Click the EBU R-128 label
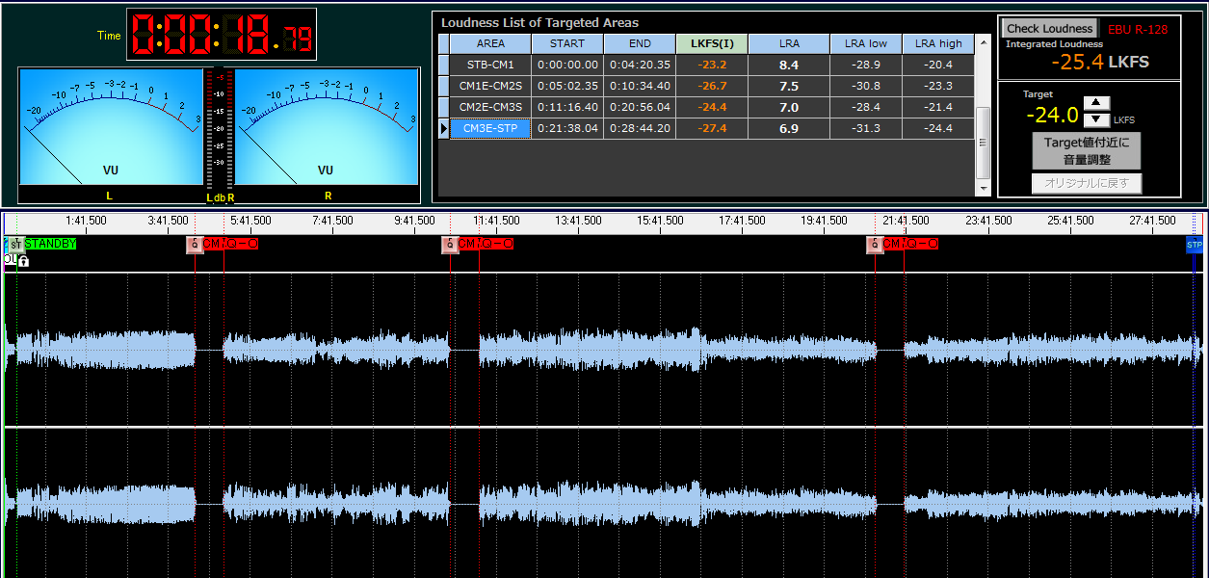Viewport: 1209px width, 578px height. 1138,30
